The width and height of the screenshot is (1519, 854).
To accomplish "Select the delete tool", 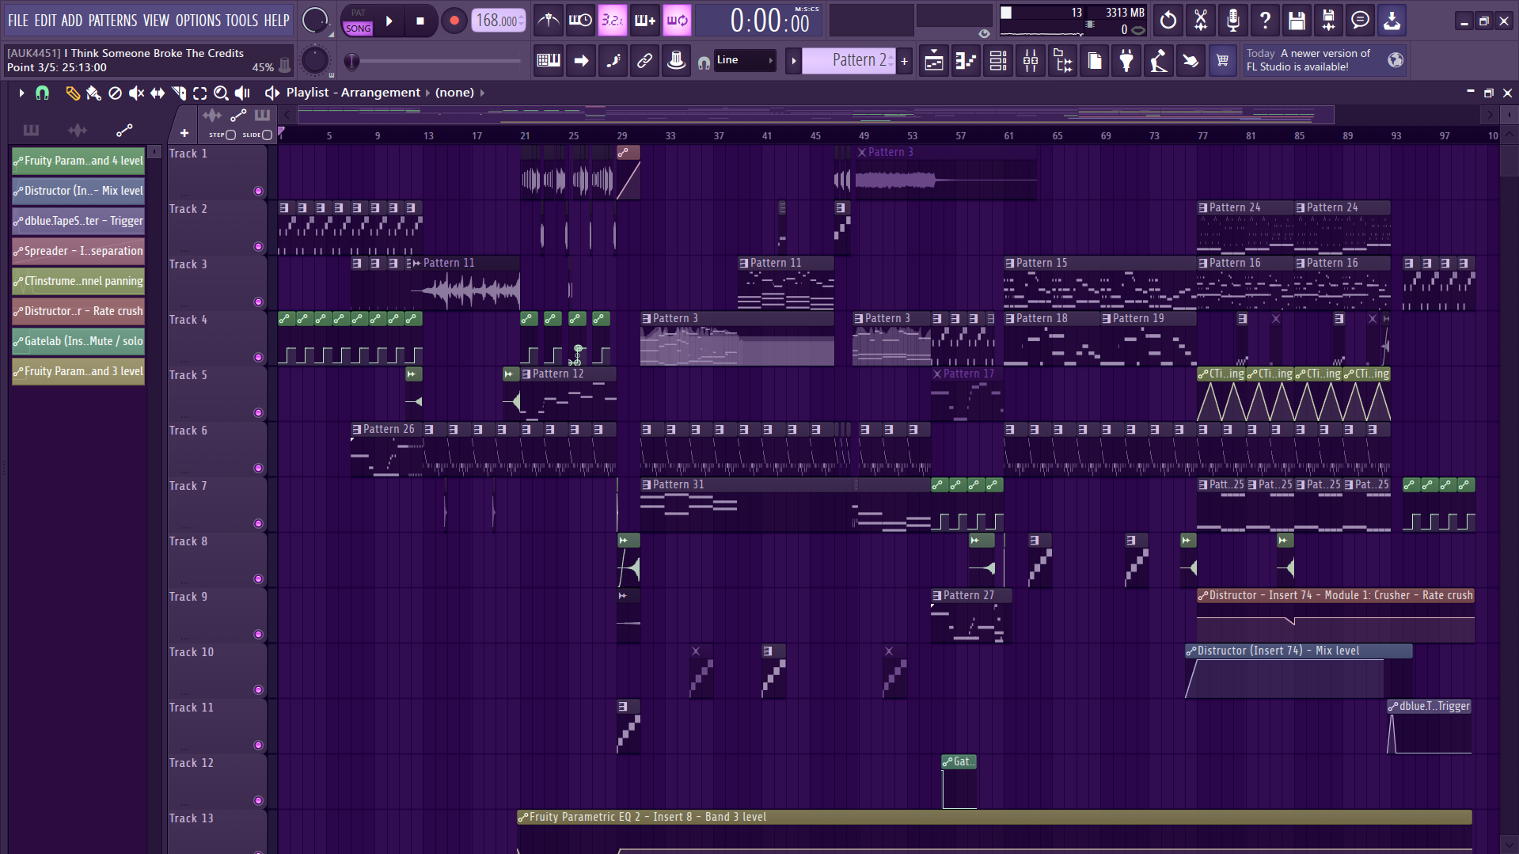I will (115, 93).
